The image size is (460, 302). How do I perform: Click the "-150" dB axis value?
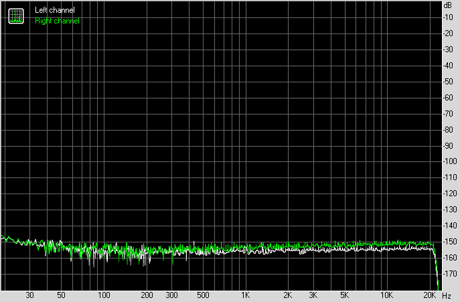coord(450,242)
